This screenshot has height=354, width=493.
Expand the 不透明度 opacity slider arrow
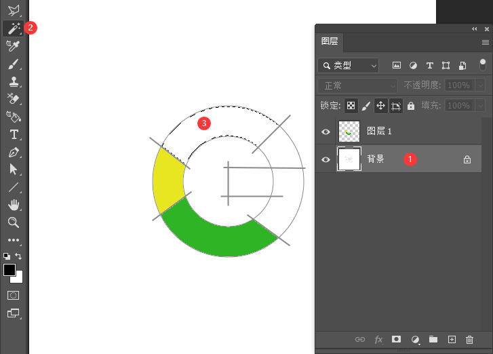[480, 85]
